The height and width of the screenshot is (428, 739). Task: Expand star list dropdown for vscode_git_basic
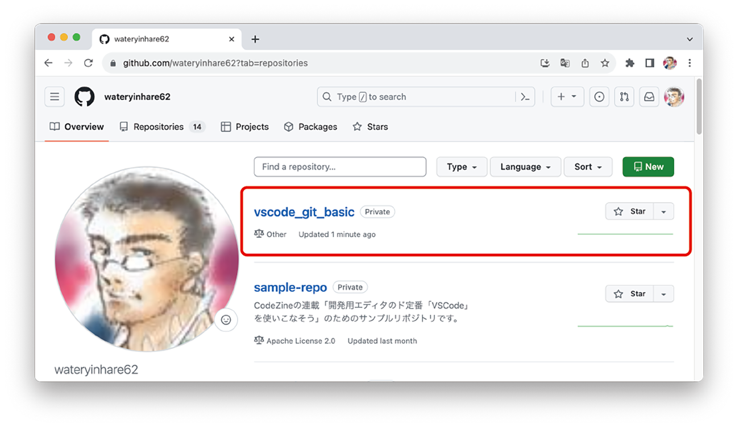(x=664, y=212)
